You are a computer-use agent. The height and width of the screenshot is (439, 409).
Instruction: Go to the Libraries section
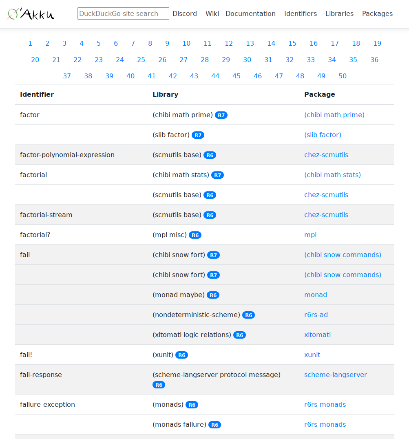tap(339, 13)
